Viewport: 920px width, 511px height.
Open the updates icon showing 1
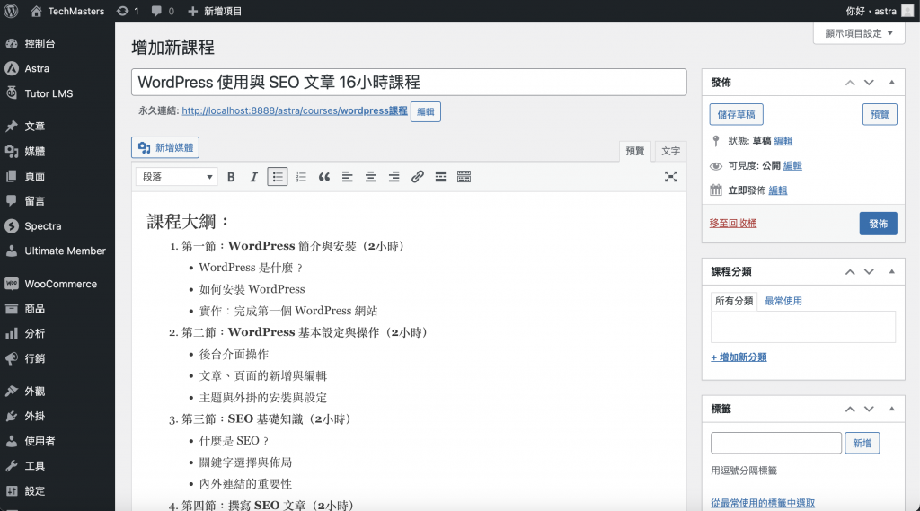coord(128,11)
